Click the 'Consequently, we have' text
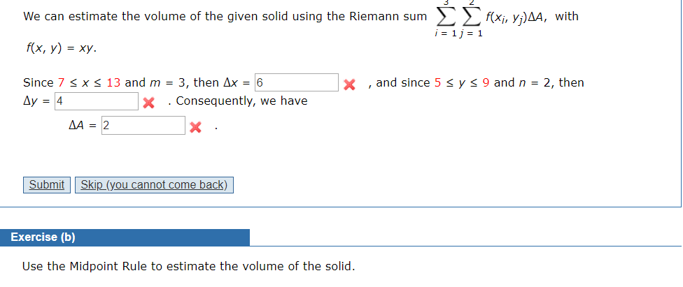This screenshot has height=287, width=683. click(241, 101)
